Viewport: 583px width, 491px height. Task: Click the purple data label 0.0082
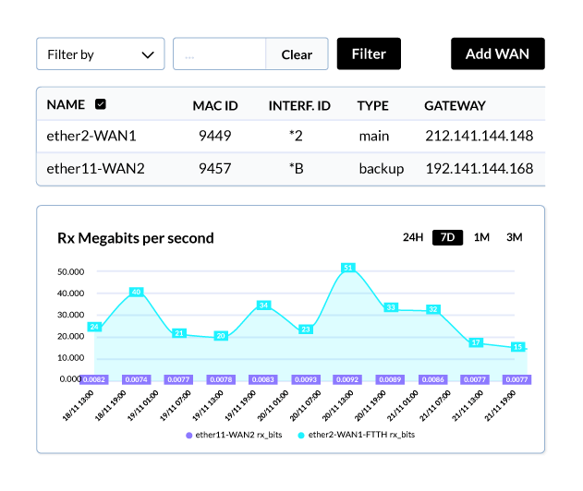[94, 379]
